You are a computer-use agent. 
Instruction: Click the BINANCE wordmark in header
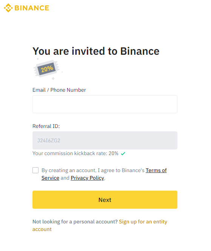click(32, 8)
